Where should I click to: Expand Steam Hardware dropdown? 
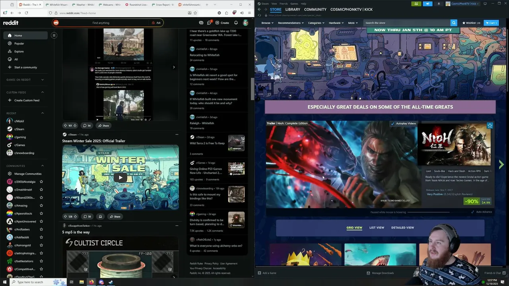[x=336, y=23]
